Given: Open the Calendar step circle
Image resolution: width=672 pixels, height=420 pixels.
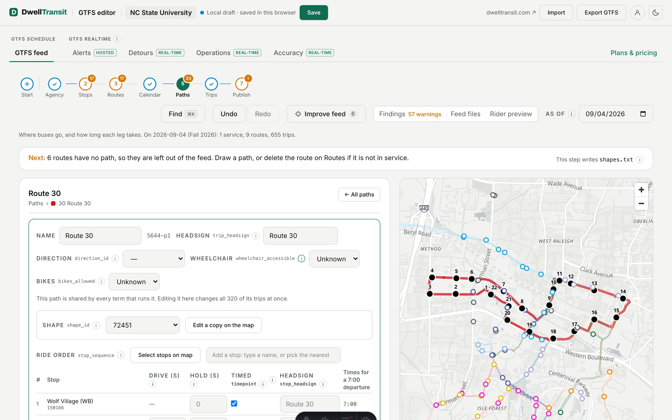Looking at the screenshot, I should click(150, 84).
